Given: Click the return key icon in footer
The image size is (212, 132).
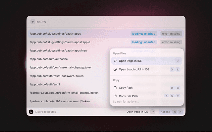Looking at the screenshot, I should (152, 112).
